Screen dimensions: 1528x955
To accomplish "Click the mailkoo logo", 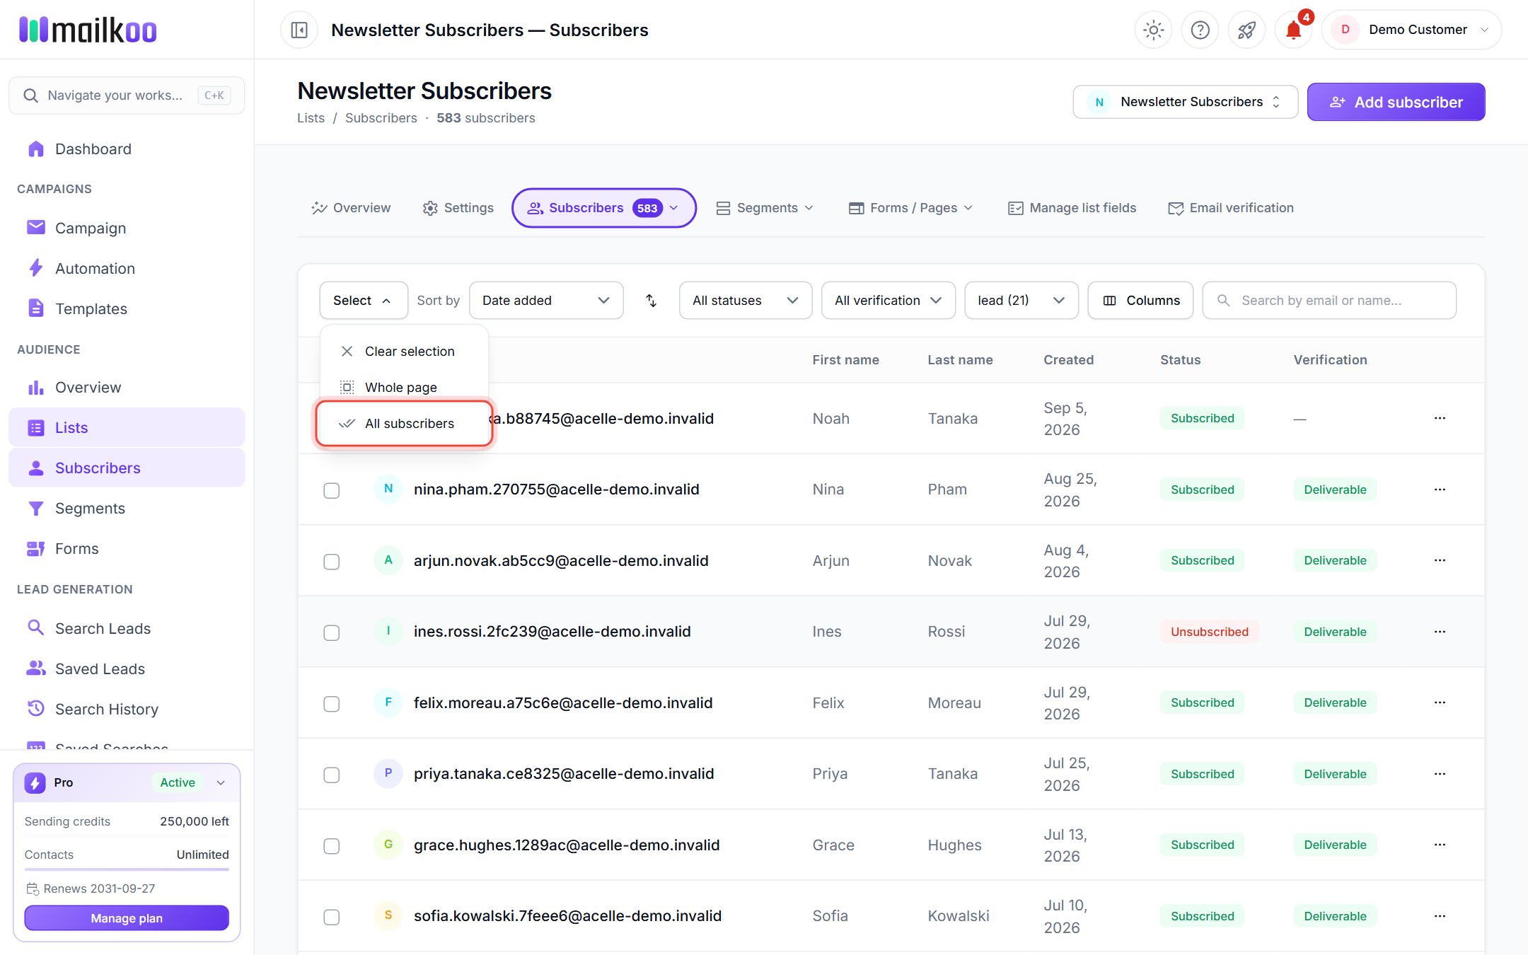I will point(88,30).
